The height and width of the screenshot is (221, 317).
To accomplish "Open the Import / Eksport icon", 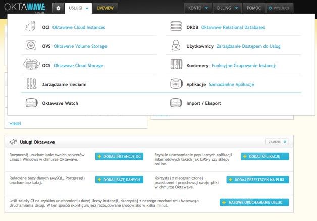I will pyautogui.click(x=176, y=103).
